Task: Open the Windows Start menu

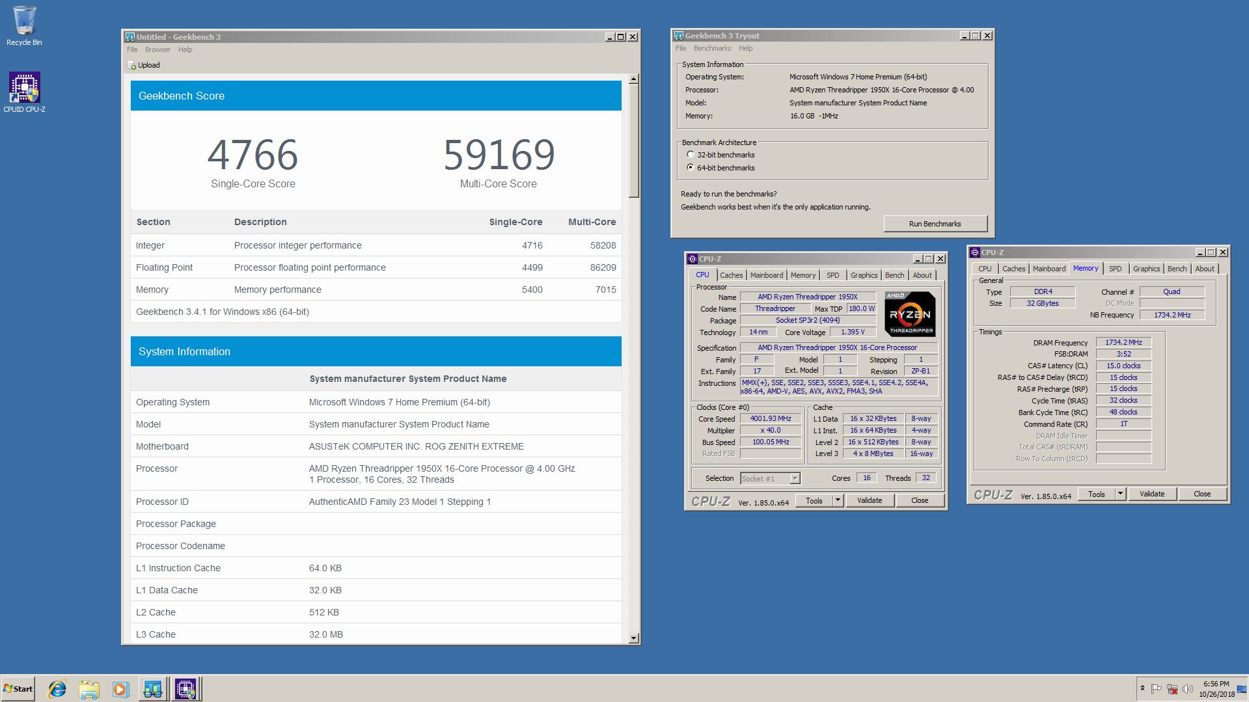Action: [18, 689]
